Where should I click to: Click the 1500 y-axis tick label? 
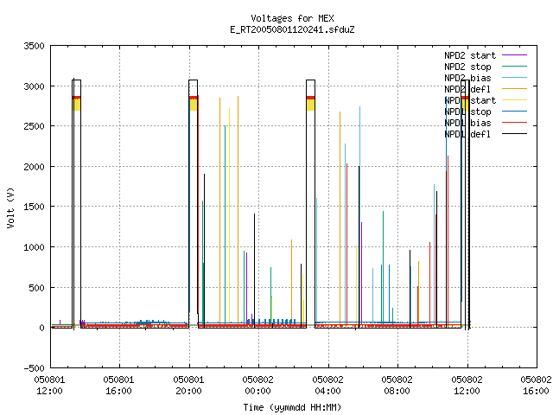[x=35, y=207]
